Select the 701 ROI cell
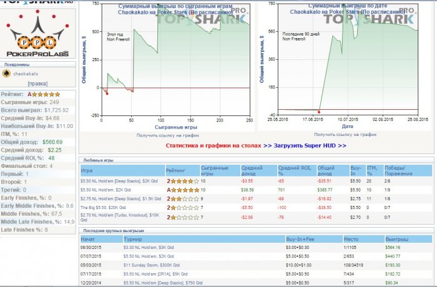This screenshot has width=437, height=287. coord(281,190)
